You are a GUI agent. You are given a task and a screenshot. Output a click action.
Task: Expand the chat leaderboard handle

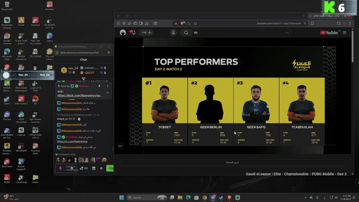[x=83, y=79]
